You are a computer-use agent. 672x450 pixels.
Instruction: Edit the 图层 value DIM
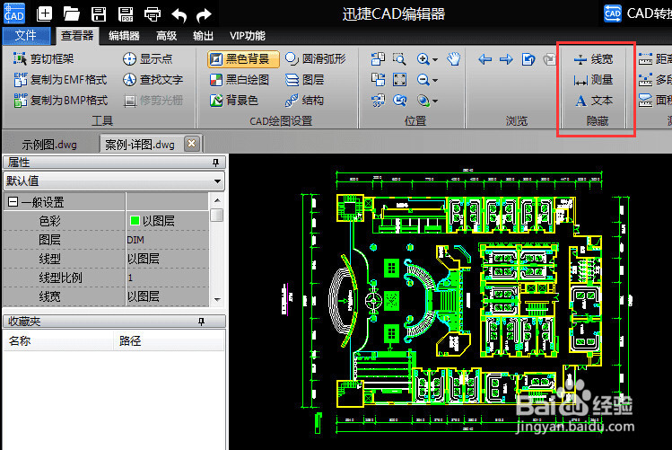pos(168,240)
